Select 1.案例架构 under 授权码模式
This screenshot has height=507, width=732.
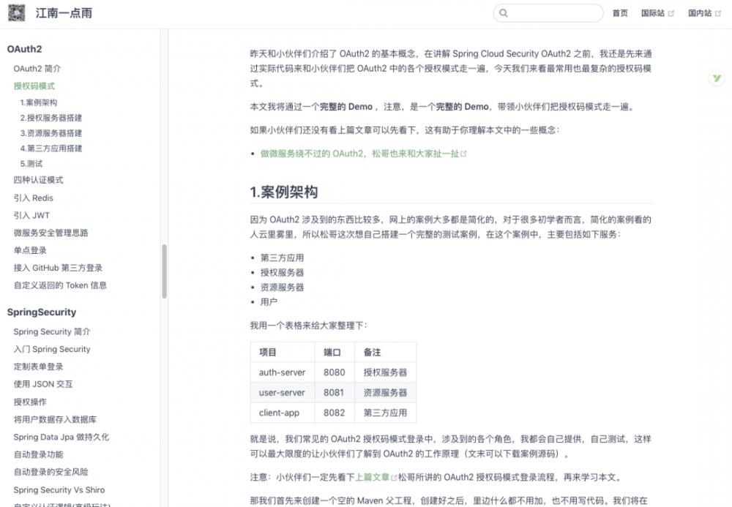pos(40,102)
